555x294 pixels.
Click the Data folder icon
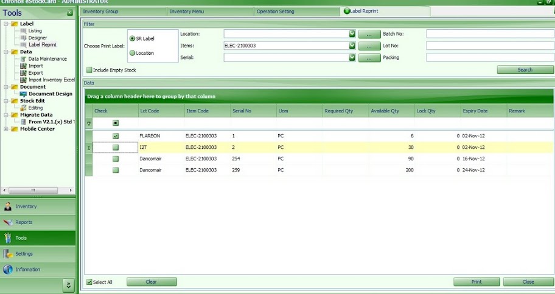(x=15, y=52)
